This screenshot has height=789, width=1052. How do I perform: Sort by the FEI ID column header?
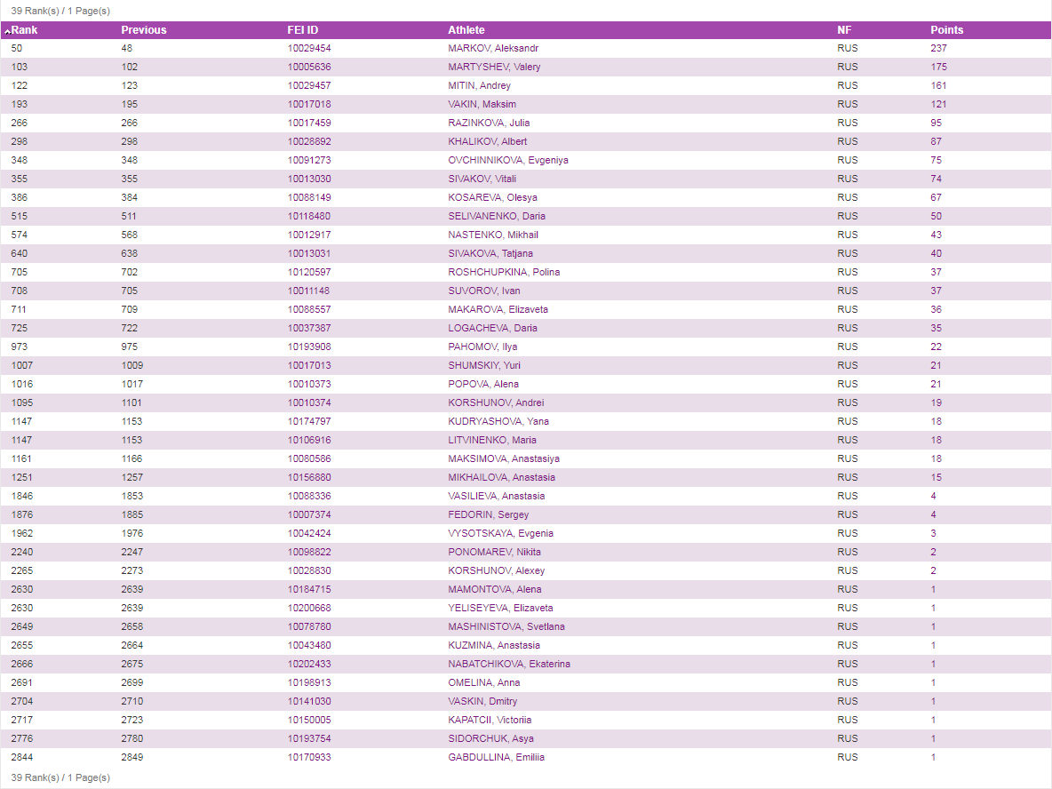click(x=303, y=30)
